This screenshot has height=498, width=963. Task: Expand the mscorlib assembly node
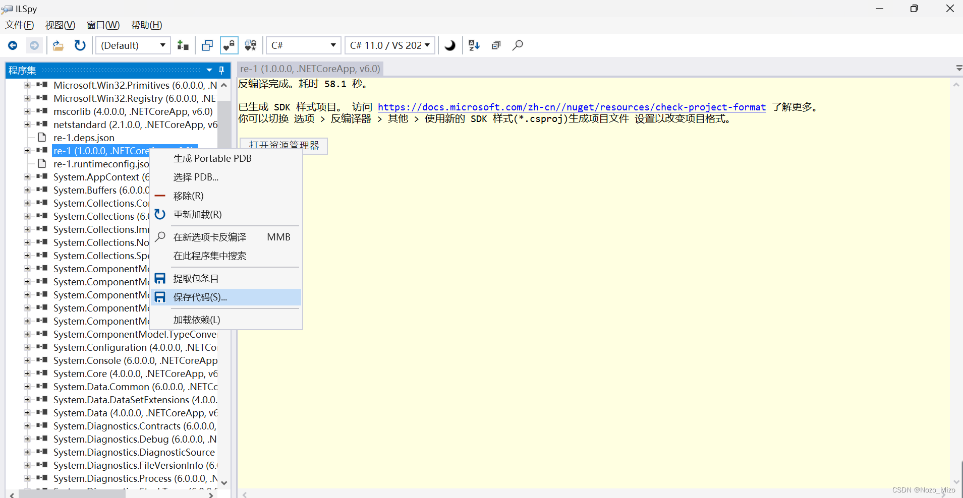pyautogui.click(x=27, y=111)
